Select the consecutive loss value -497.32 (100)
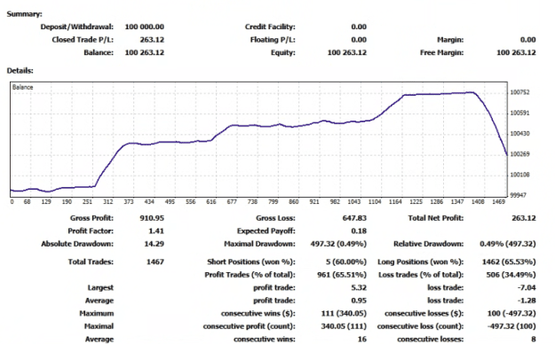Viewport: 555px width, 344px height. 511,326
